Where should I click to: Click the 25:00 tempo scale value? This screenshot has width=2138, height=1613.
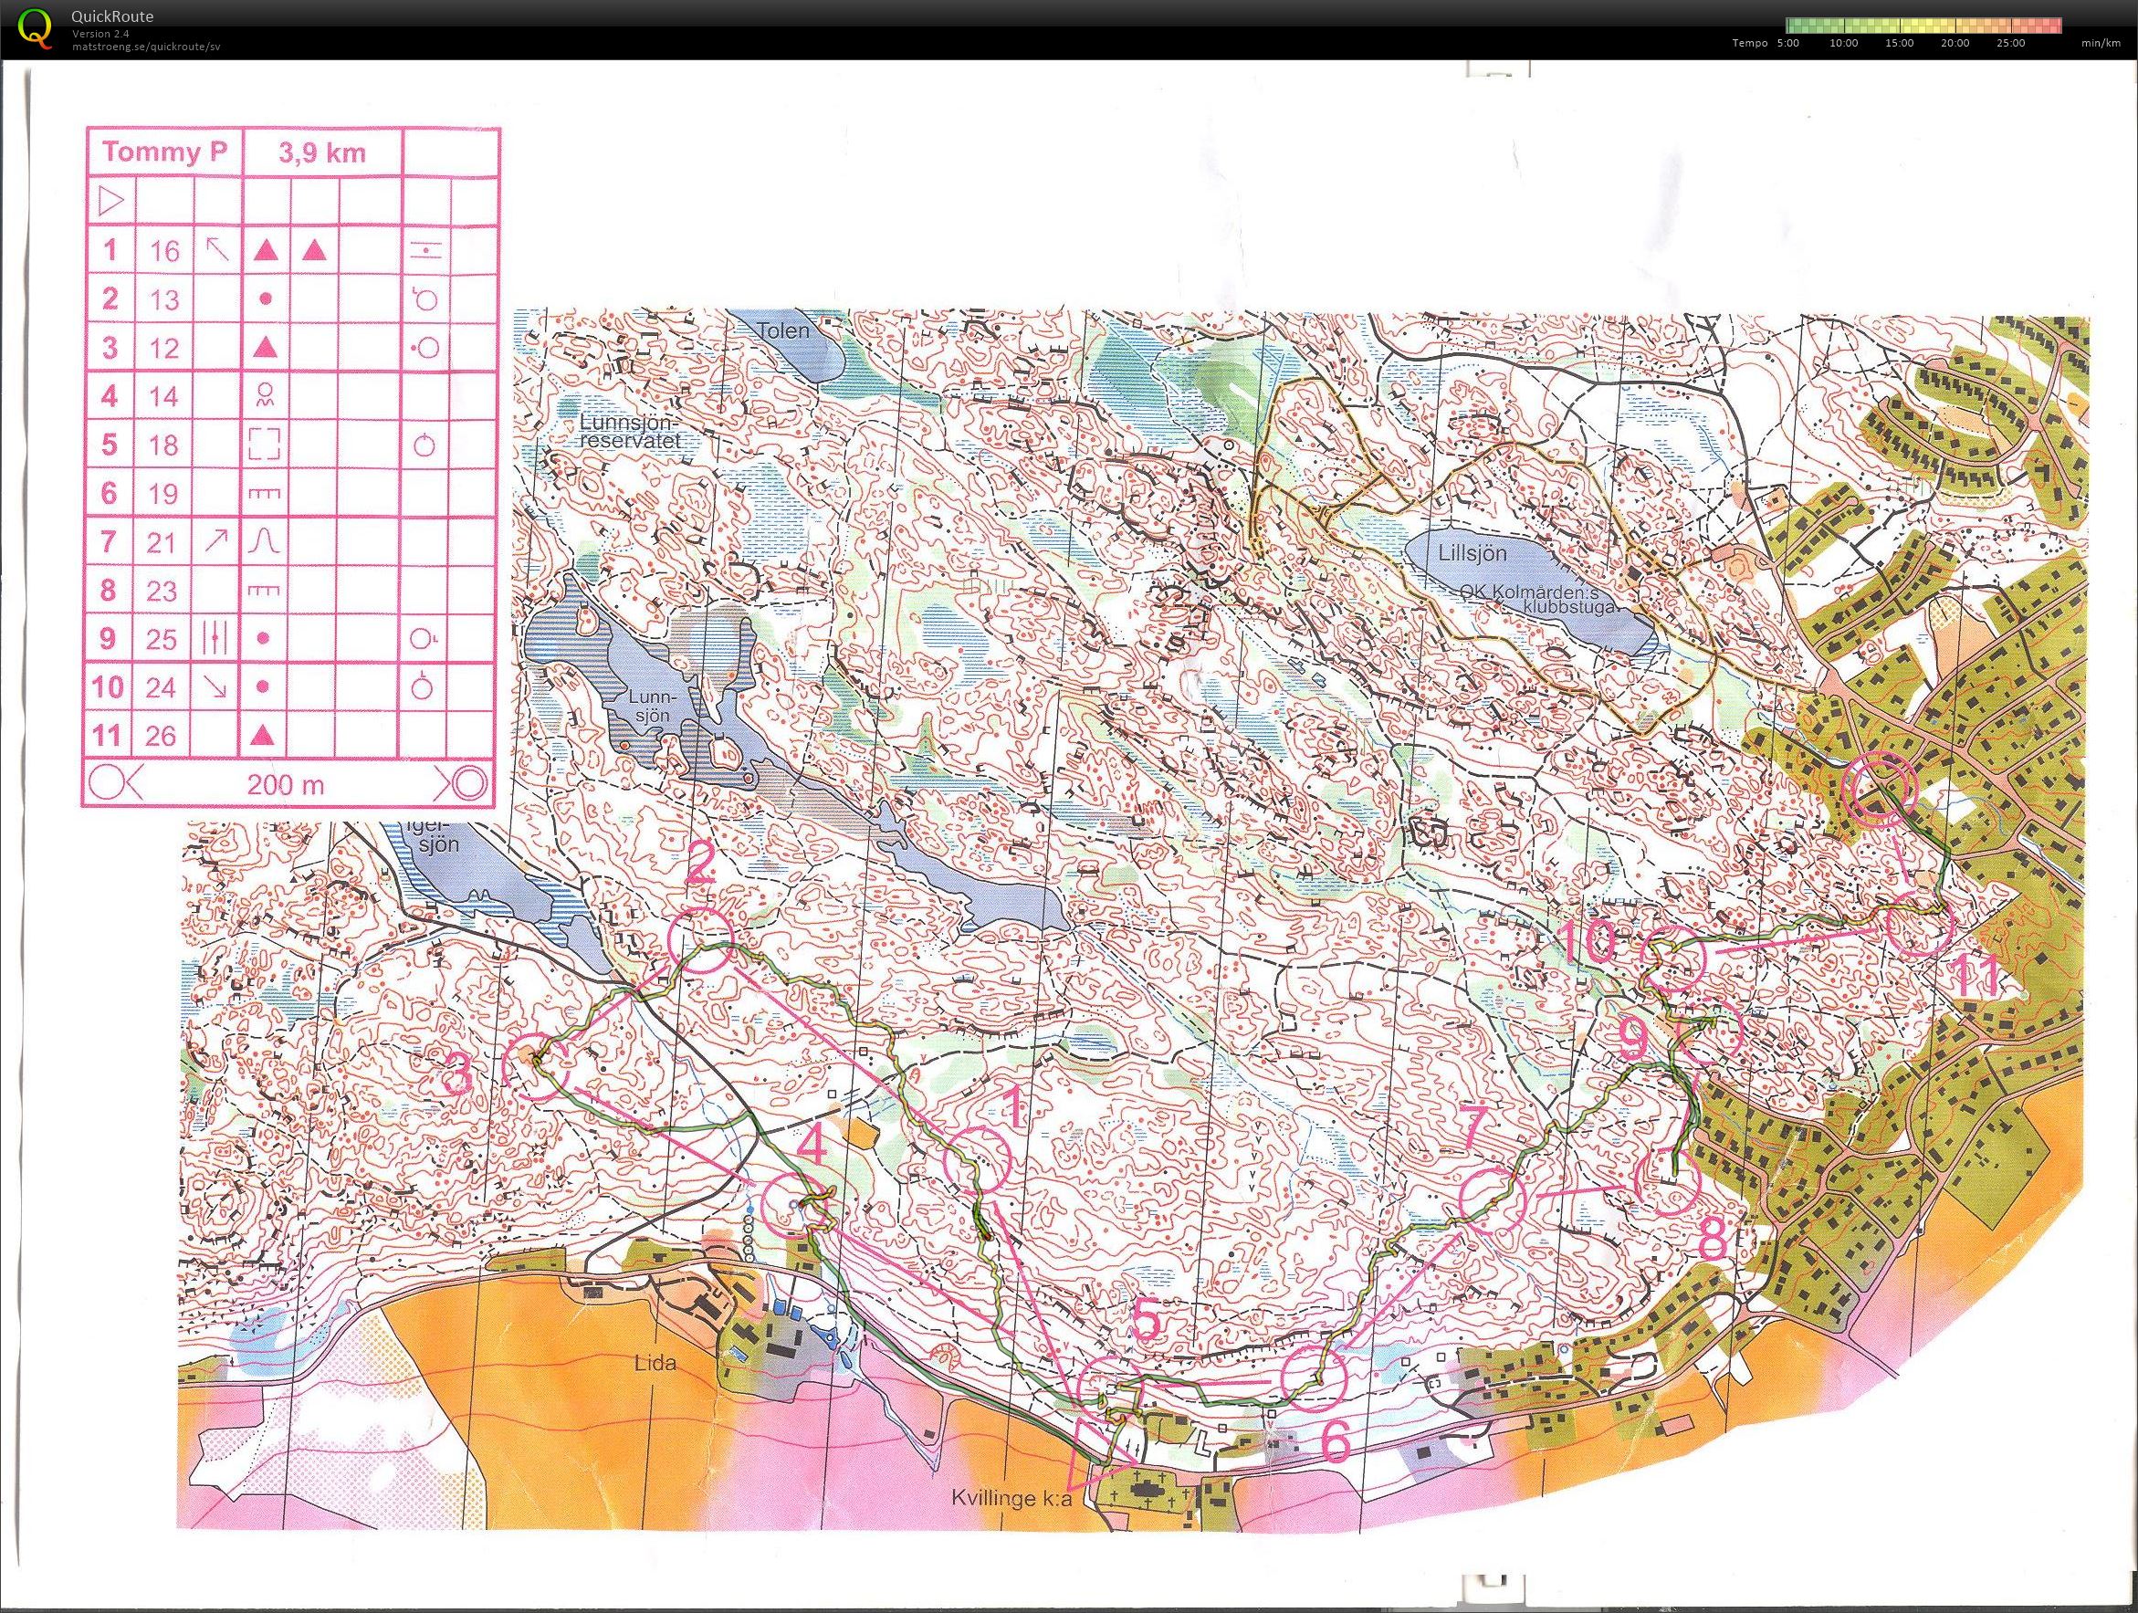tap(2010, 44)
